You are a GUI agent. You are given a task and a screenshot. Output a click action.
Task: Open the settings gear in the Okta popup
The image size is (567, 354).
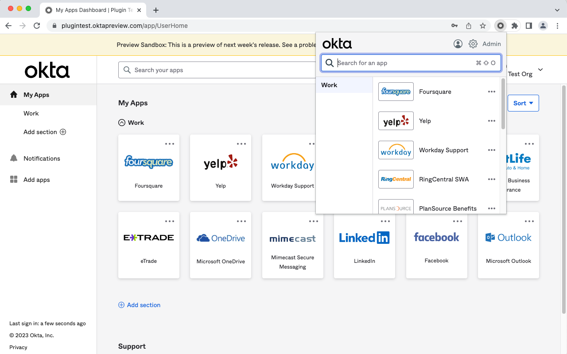[473, 43]
